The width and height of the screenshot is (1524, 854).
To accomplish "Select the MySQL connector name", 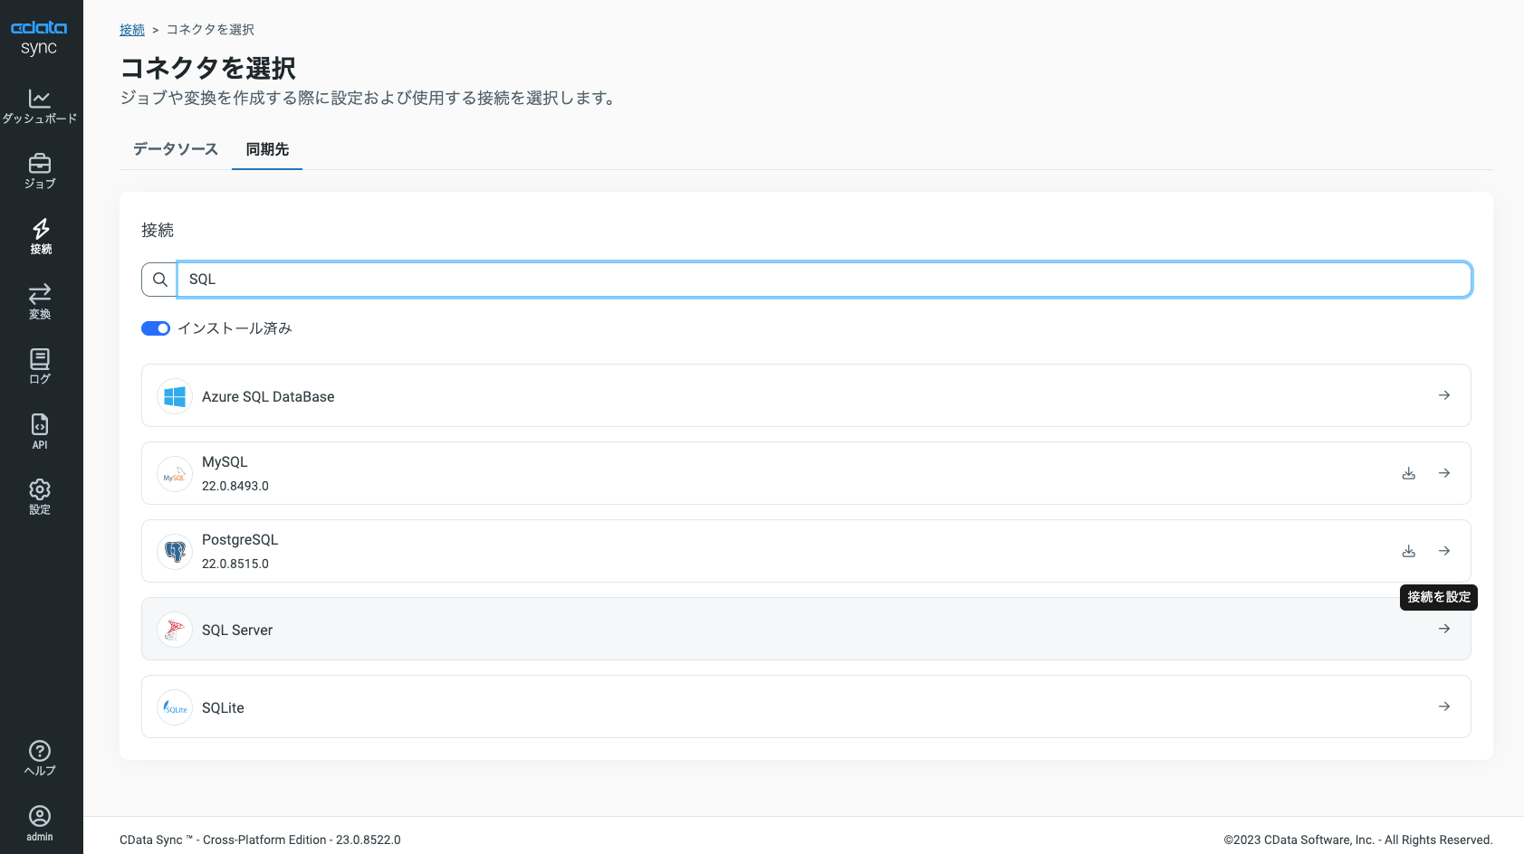I will pyautogui.click(x=225, y=461).
